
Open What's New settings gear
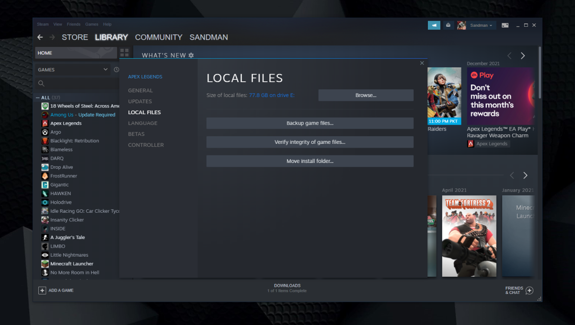(191, 55)
